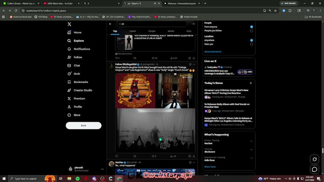Click the search field containing 'ye'
324x182 pixels.
(x=152, y=24)
